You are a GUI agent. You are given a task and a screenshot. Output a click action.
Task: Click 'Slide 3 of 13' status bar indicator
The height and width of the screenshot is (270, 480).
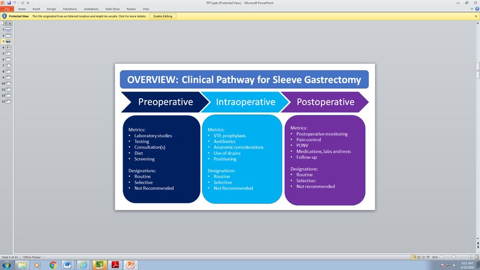[x=10, y=257]
